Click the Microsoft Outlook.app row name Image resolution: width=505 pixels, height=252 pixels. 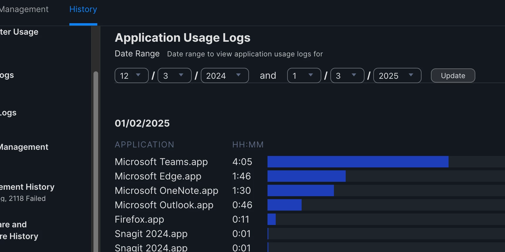164,205
